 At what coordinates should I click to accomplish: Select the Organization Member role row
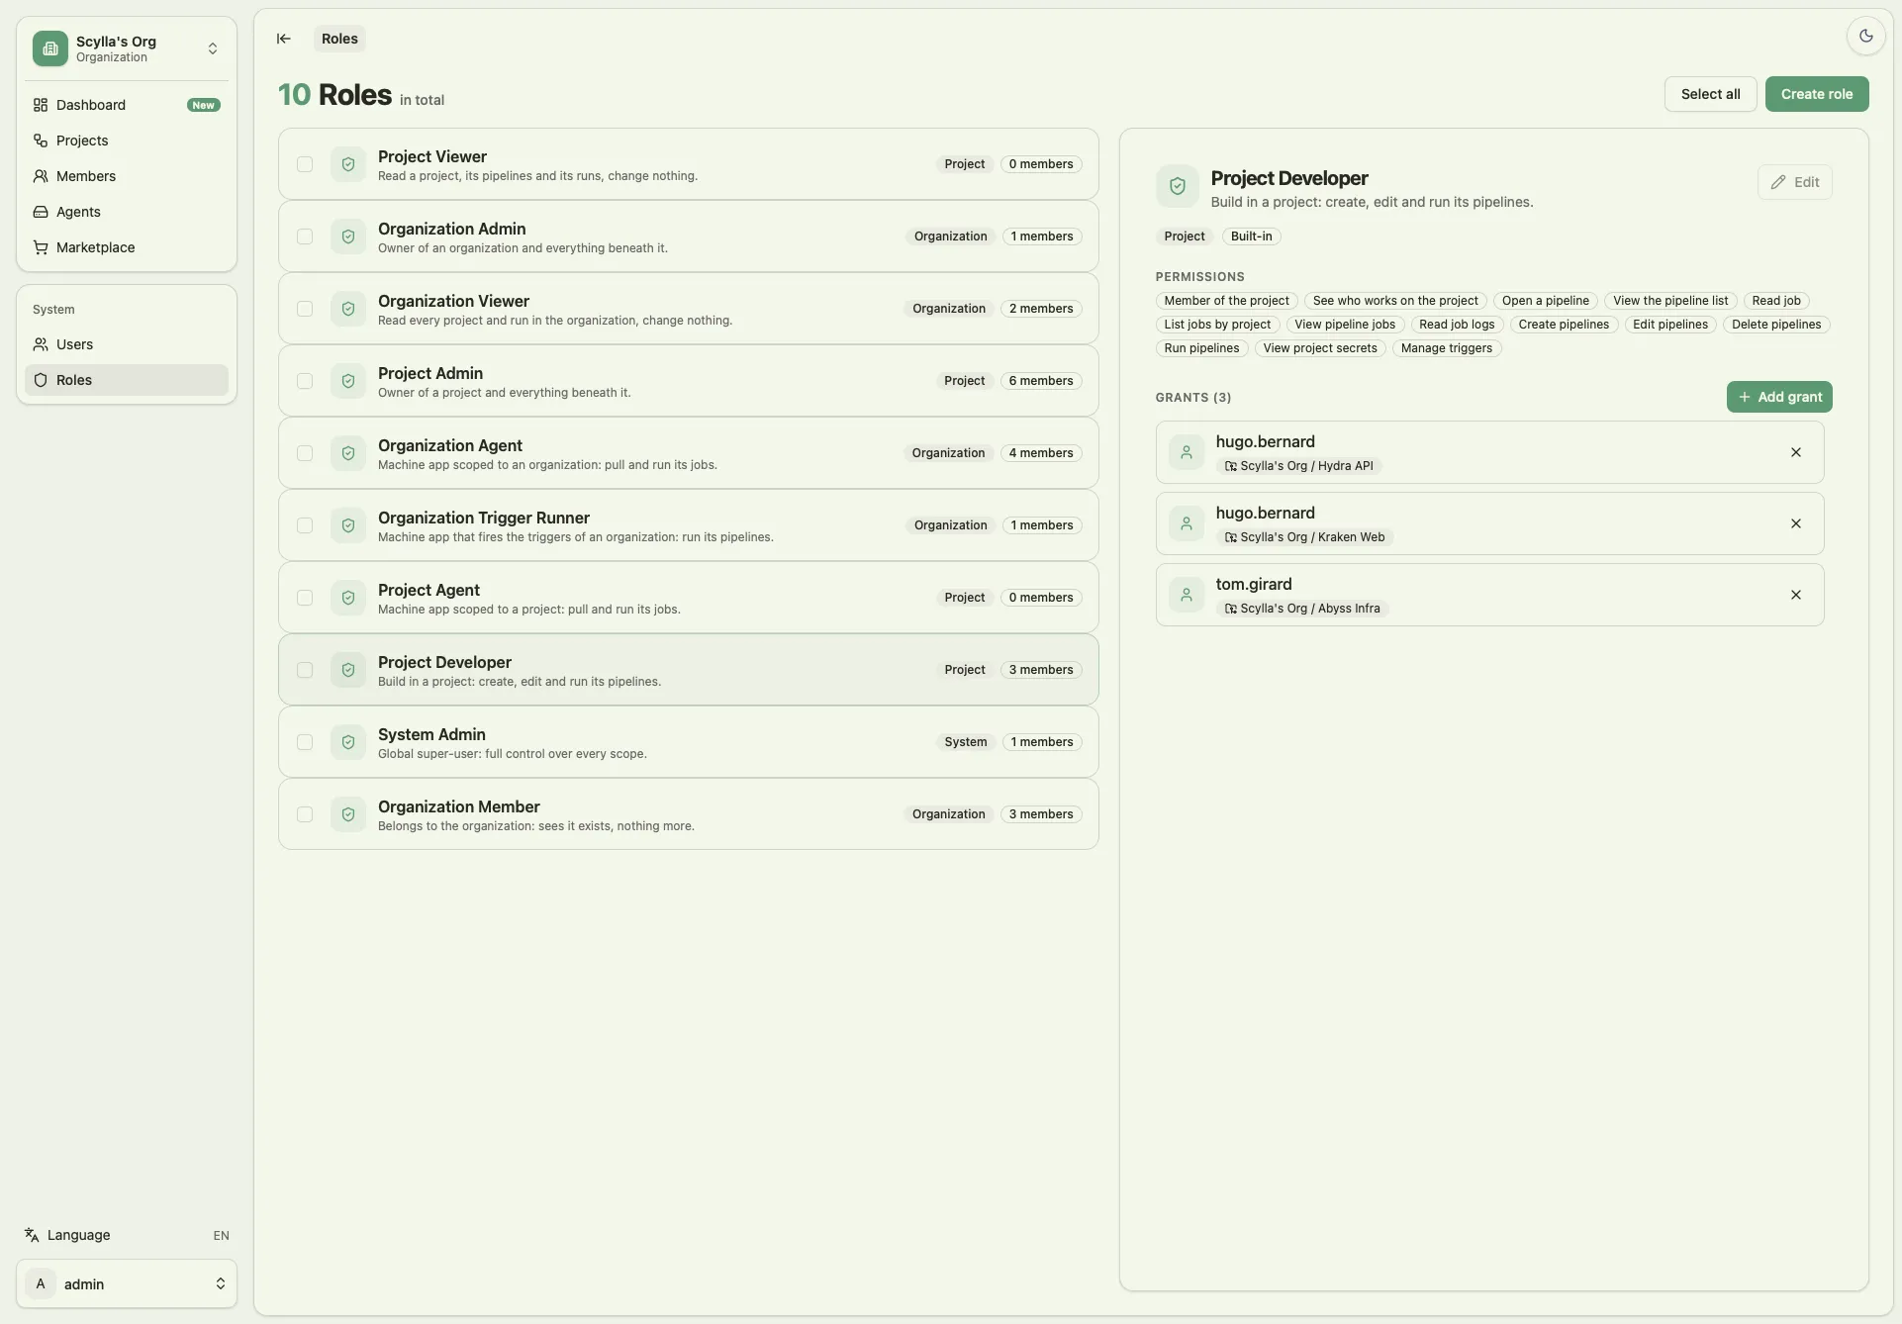point(689,814)
